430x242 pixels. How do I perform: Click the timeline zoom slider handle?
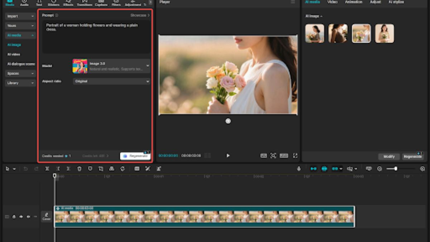pyautogui.click(x=396, y=169)
